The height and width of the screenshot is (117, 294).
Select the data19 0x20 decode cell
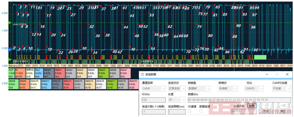coord(134,84)
